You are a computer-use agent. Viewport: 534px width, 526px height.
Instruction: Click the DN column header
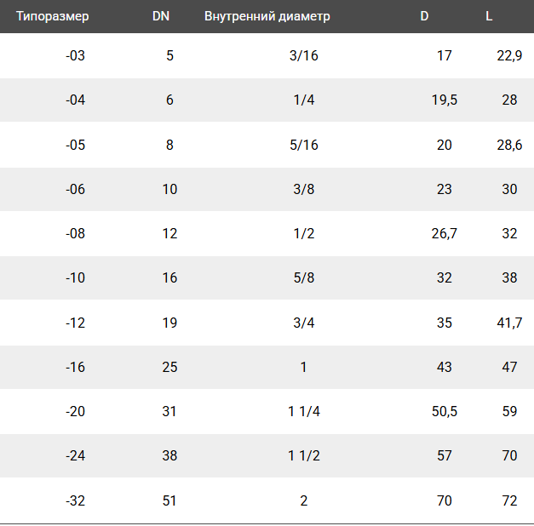161,16
